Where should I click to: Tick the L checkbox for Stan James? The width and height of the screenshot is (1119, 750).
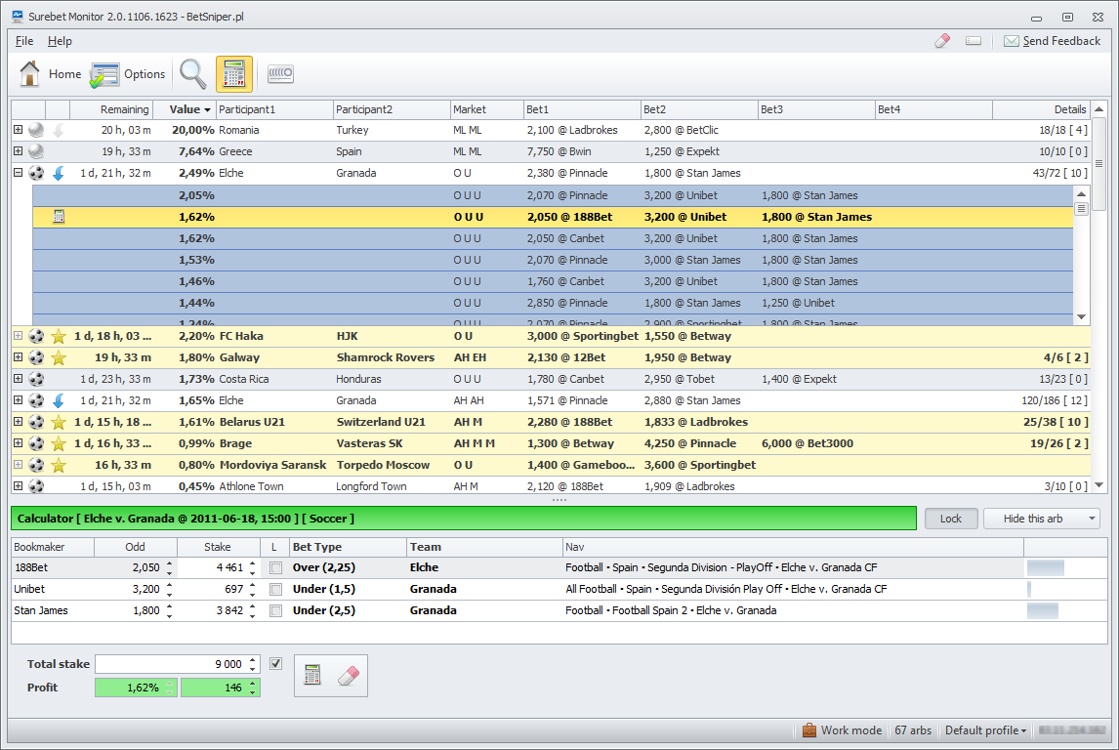pos(275,611)
